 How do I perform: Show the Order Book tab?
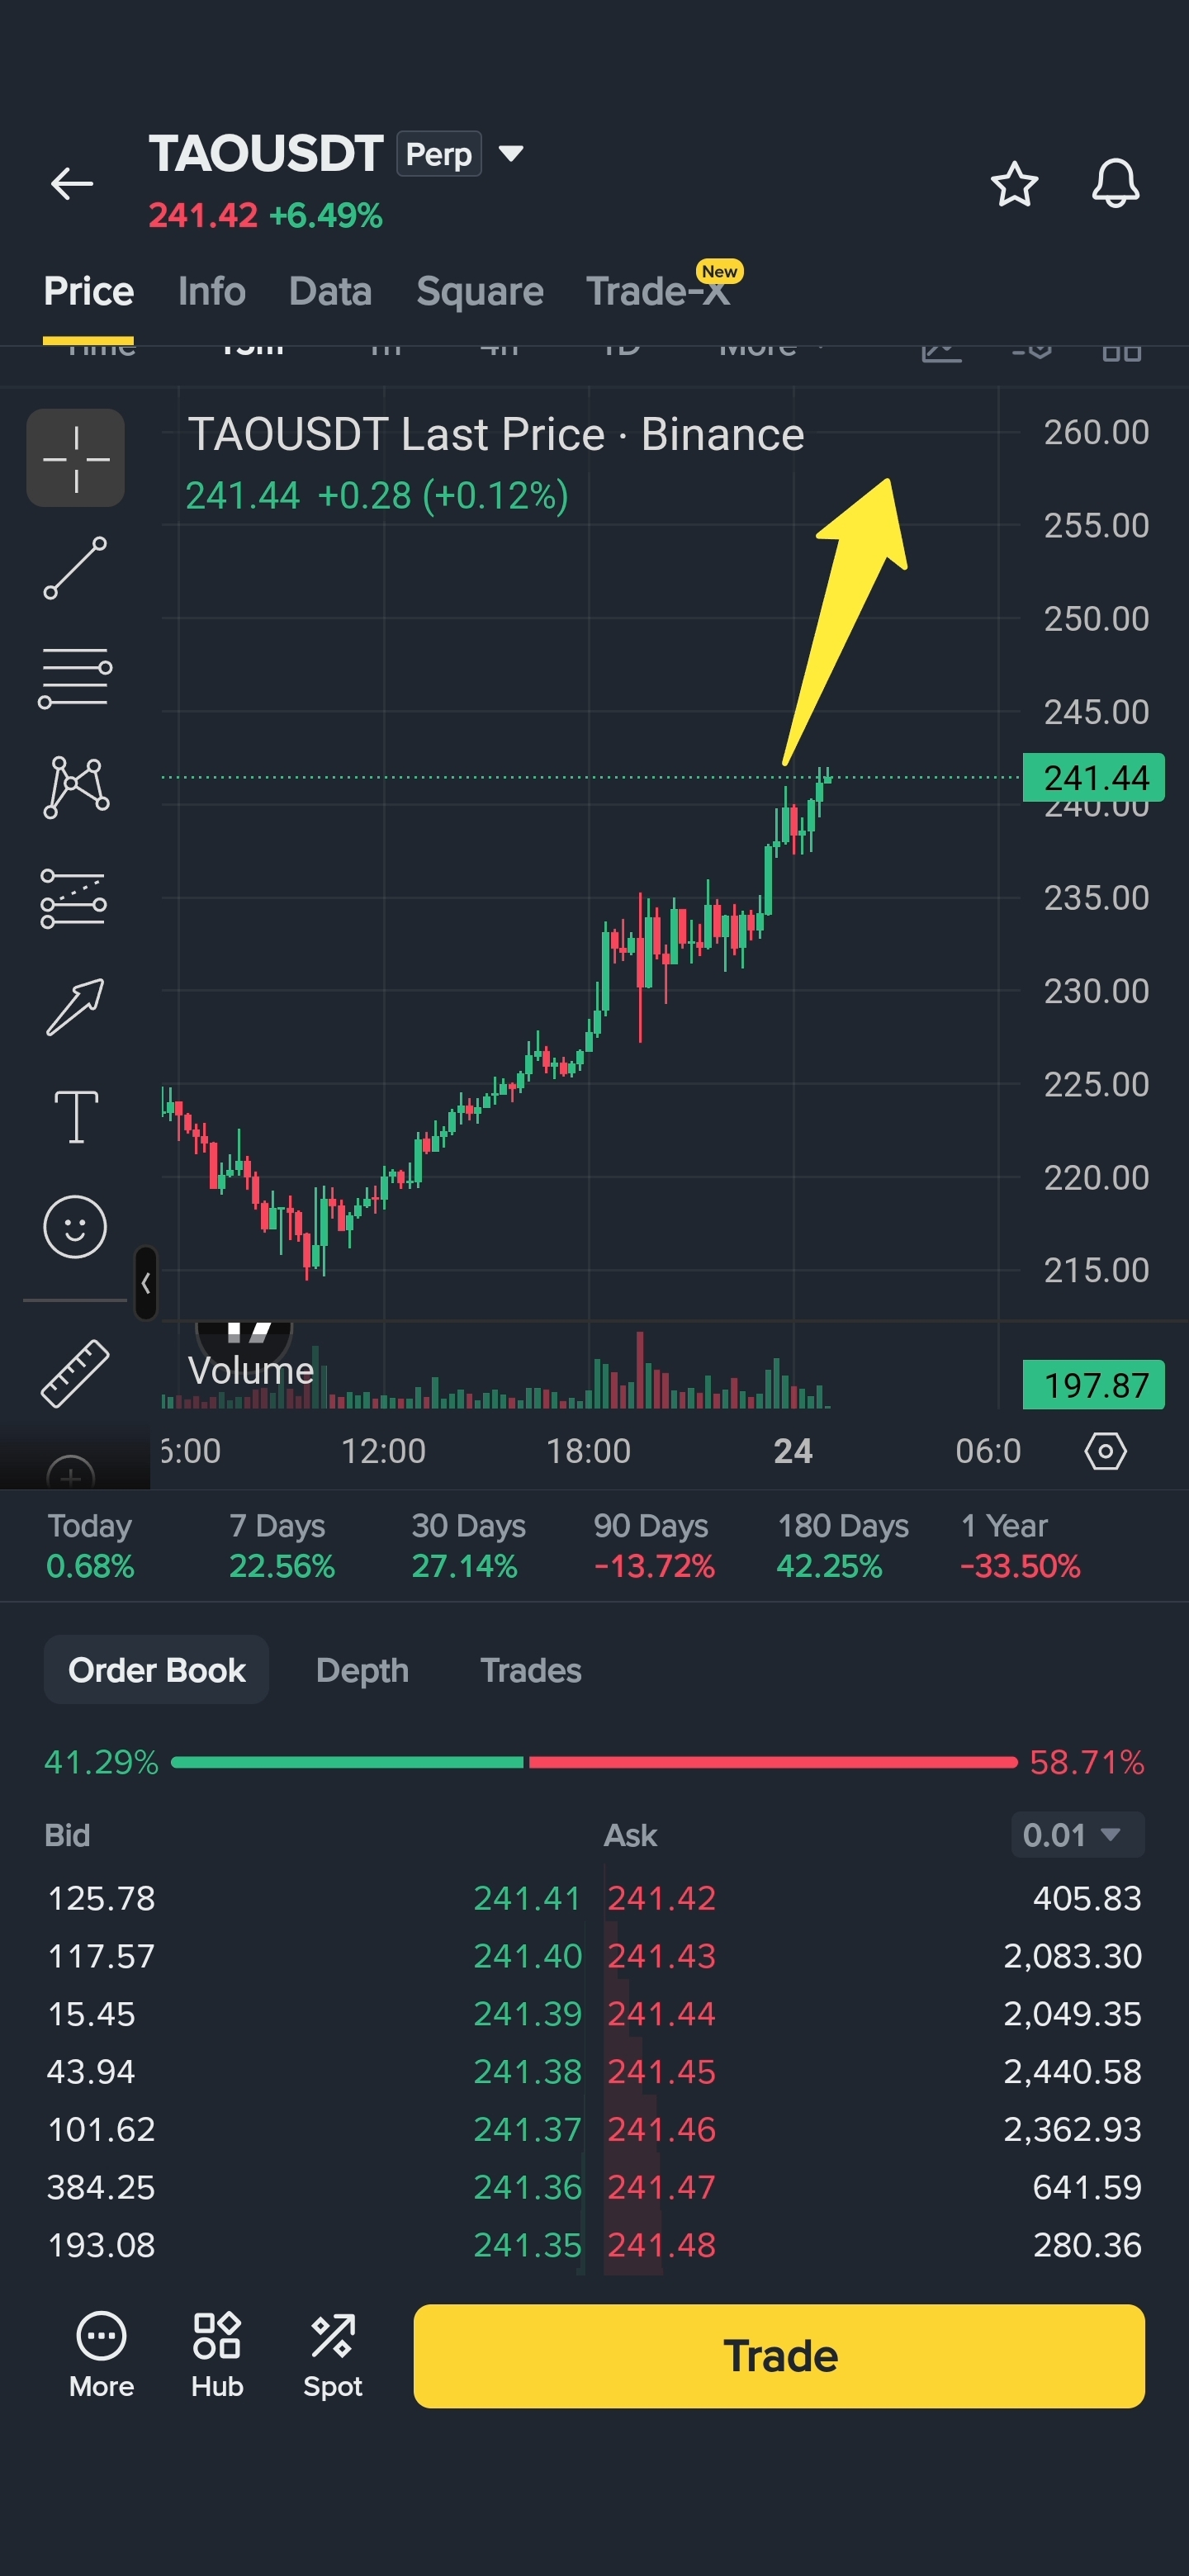pos(156,1669)
